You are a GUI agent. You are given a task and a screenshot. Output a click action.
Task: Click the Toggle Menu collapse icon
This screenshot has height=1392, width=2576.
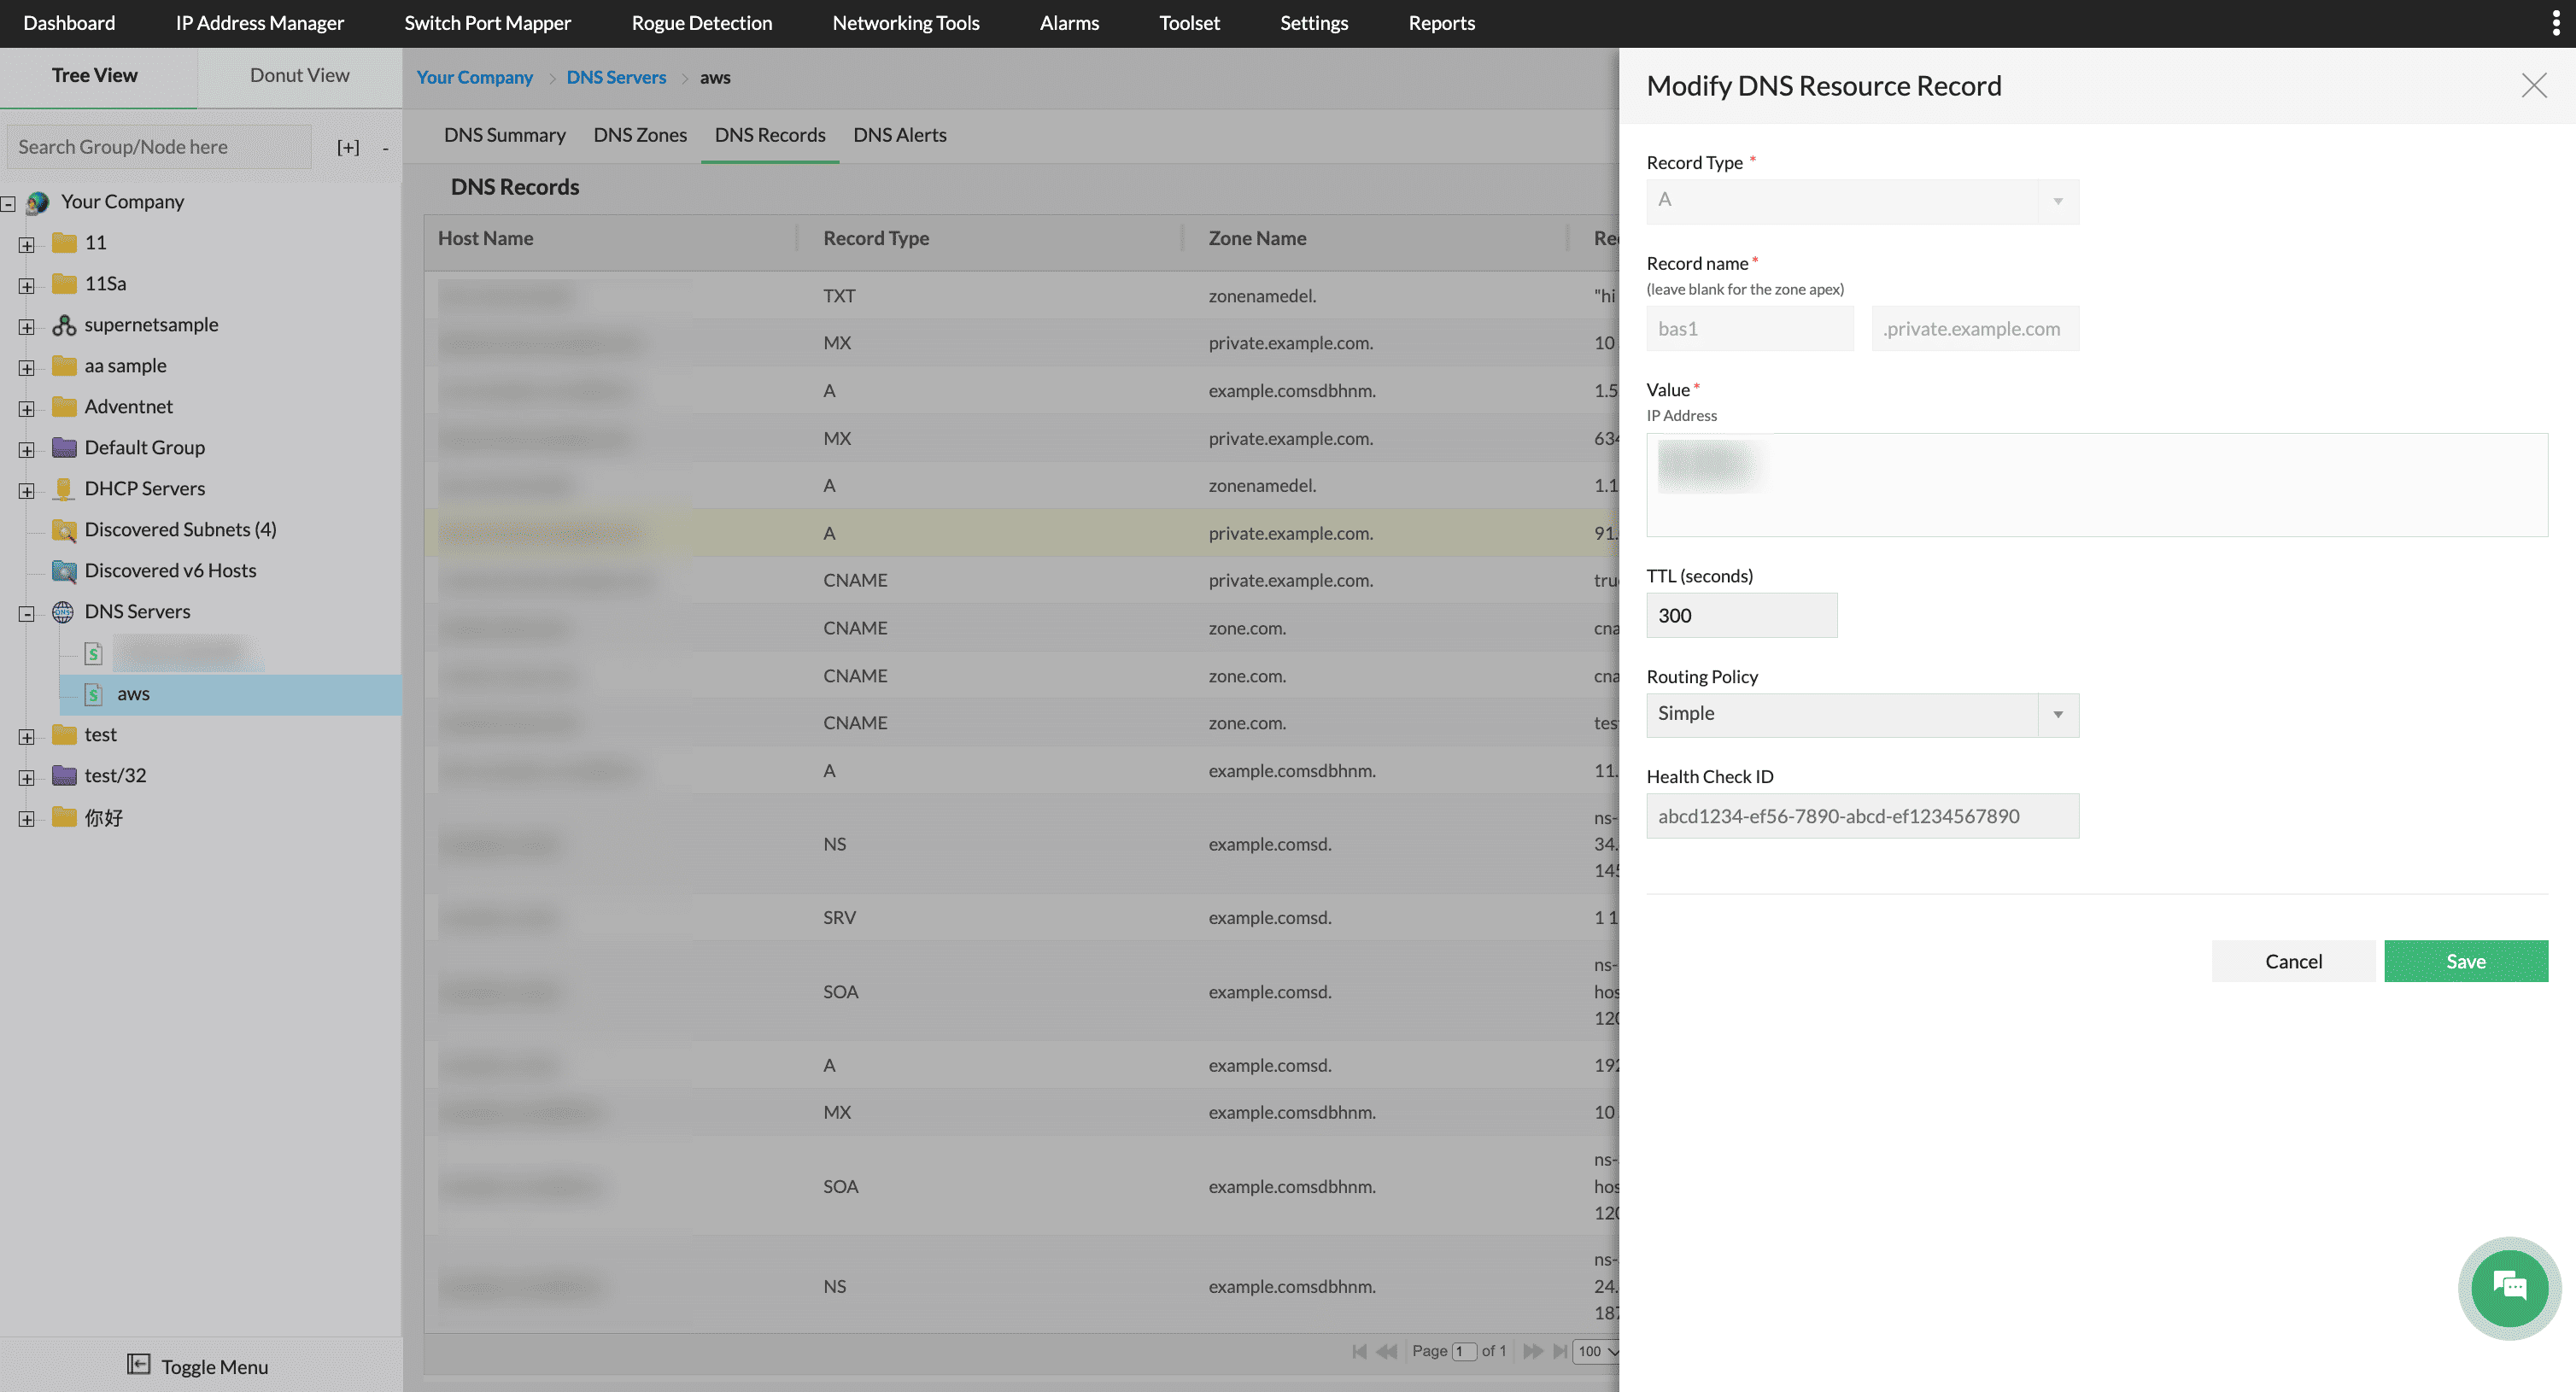(x=139, y=1364)
